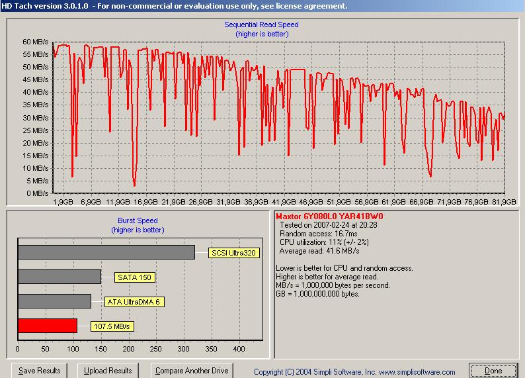Click the MB/s = 1,000,000 bytes line
Viewport: 525px width, 378px height.
point(333,285)
